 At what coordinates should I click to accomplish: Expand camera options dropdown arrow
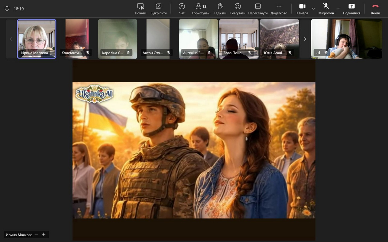(313, 9)
